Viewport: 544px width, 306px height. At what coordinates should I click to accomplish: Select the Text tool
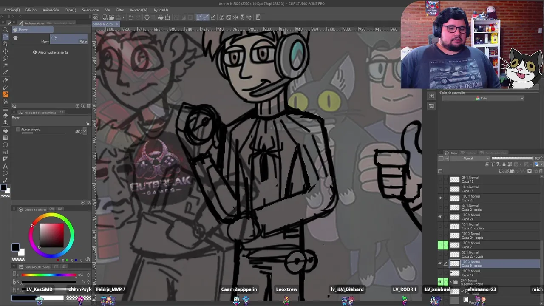coord(6,166)
